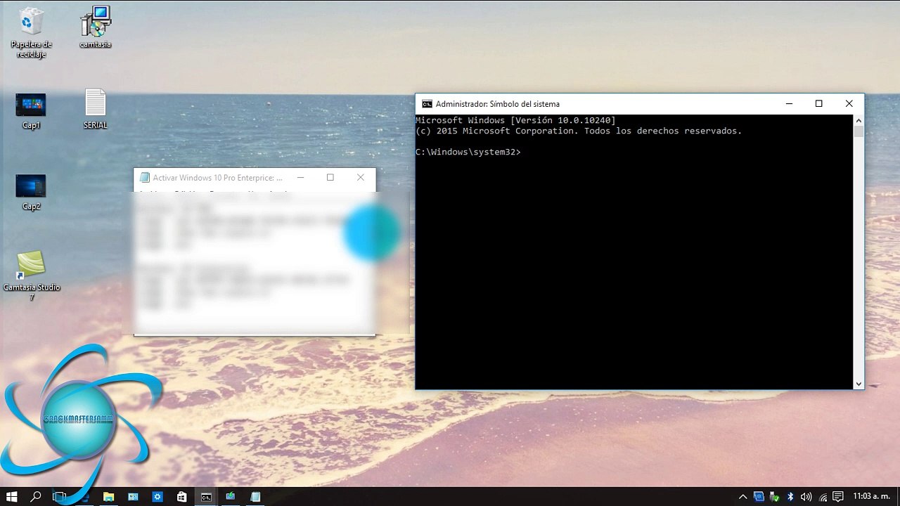Switch to Command Prompt taskbar button
Image resolution: width=900 pixels, height=506 pixels.
pyautogui.click(x=206, y=497)
